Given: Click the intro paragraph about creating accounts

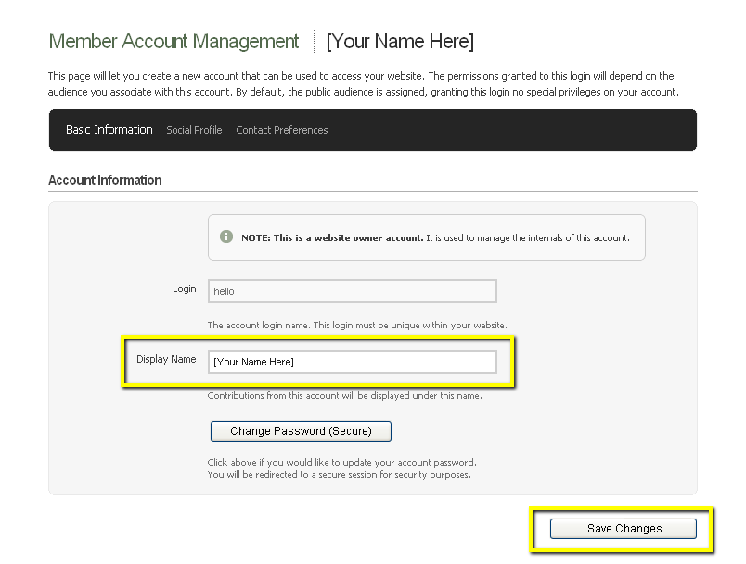Looking at the screenshot, I should [362, 83].
